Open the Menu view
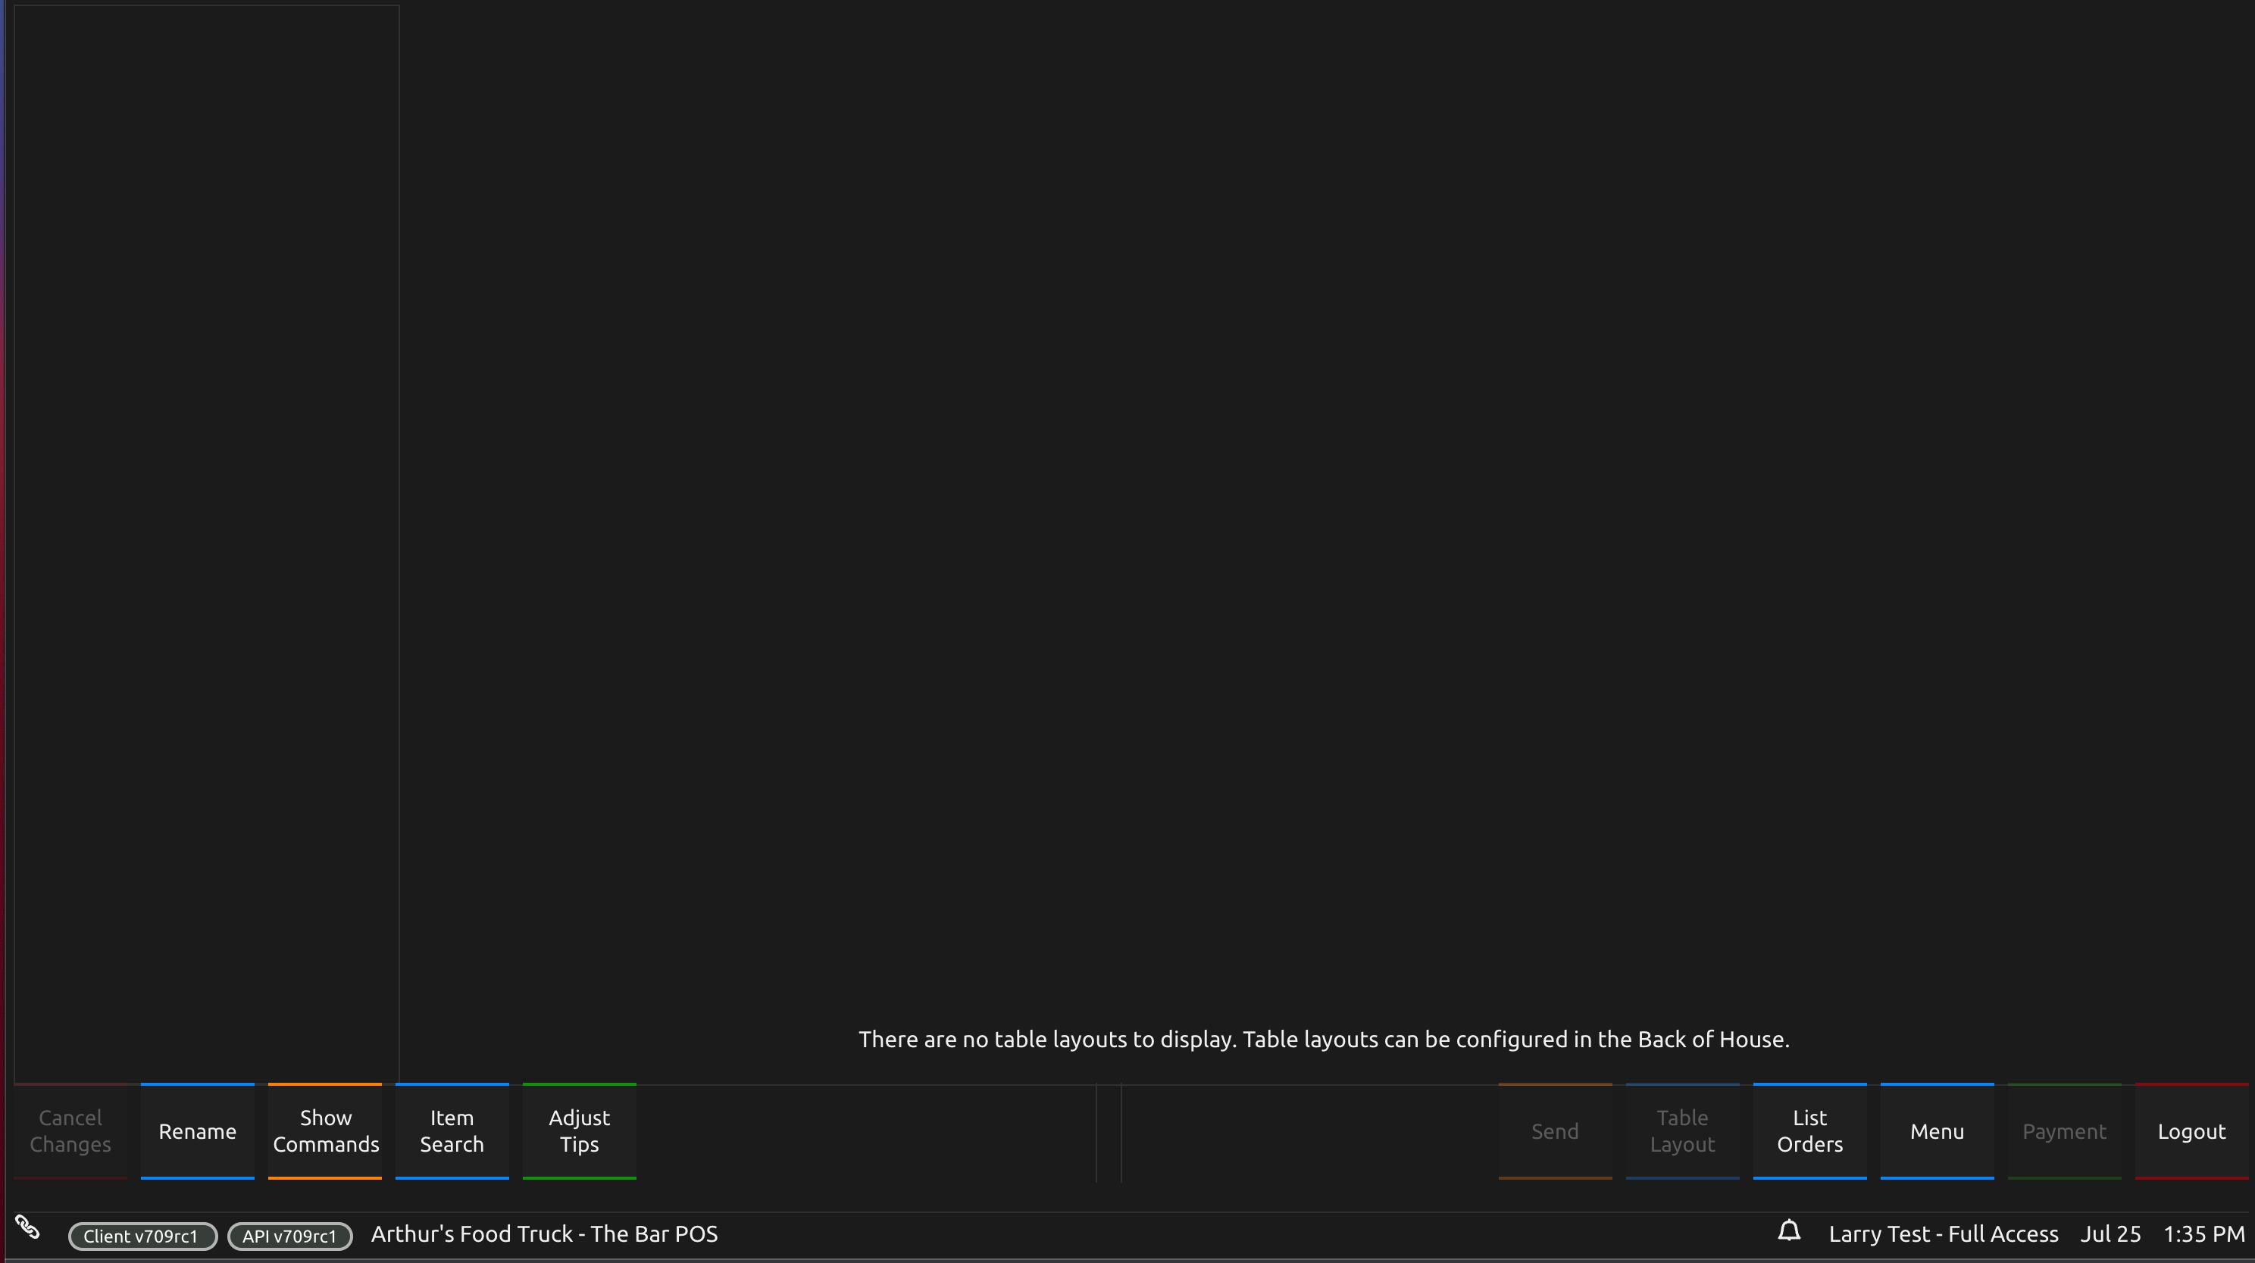This screenshot has width=2255, height=1263. tap(1938, 1131)
